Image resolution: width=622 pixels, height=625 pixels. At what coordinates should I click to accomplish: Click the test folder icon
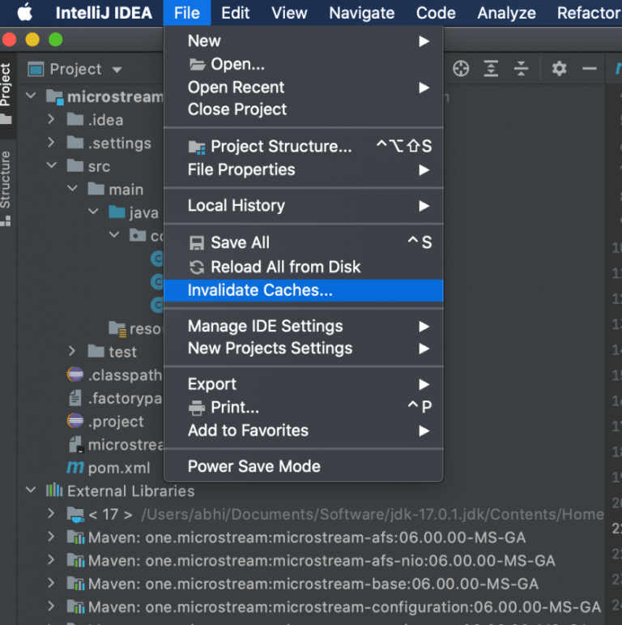pos(96,351)
